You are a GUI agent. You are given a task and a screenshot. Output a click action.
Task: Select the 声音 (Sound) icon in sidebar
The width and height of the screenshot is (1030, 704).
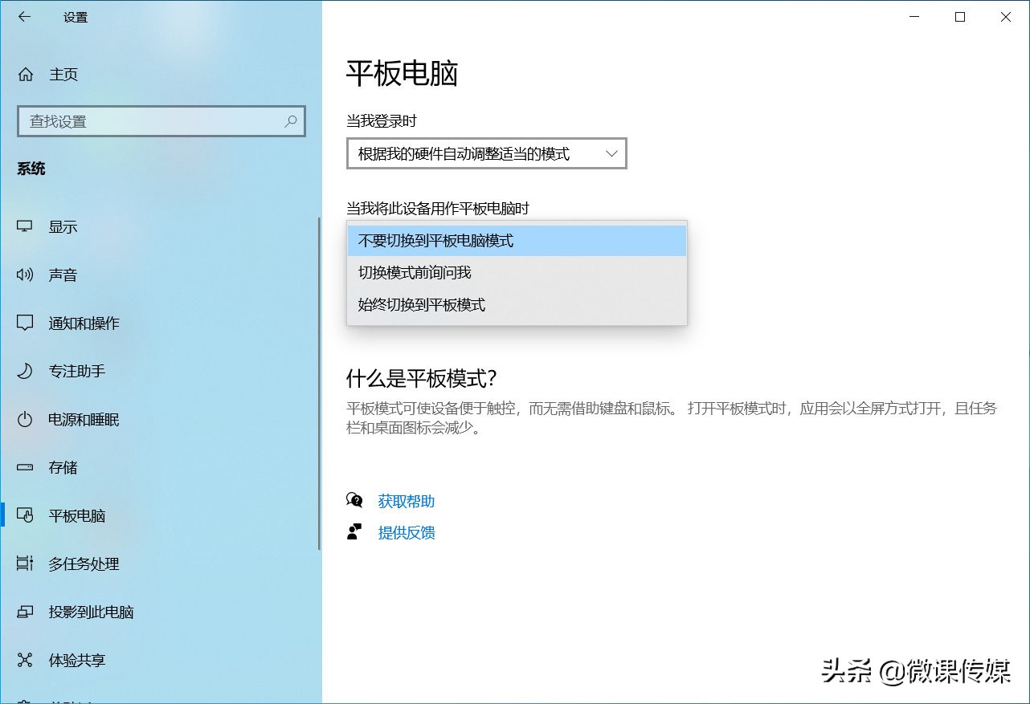pos(25,275)
